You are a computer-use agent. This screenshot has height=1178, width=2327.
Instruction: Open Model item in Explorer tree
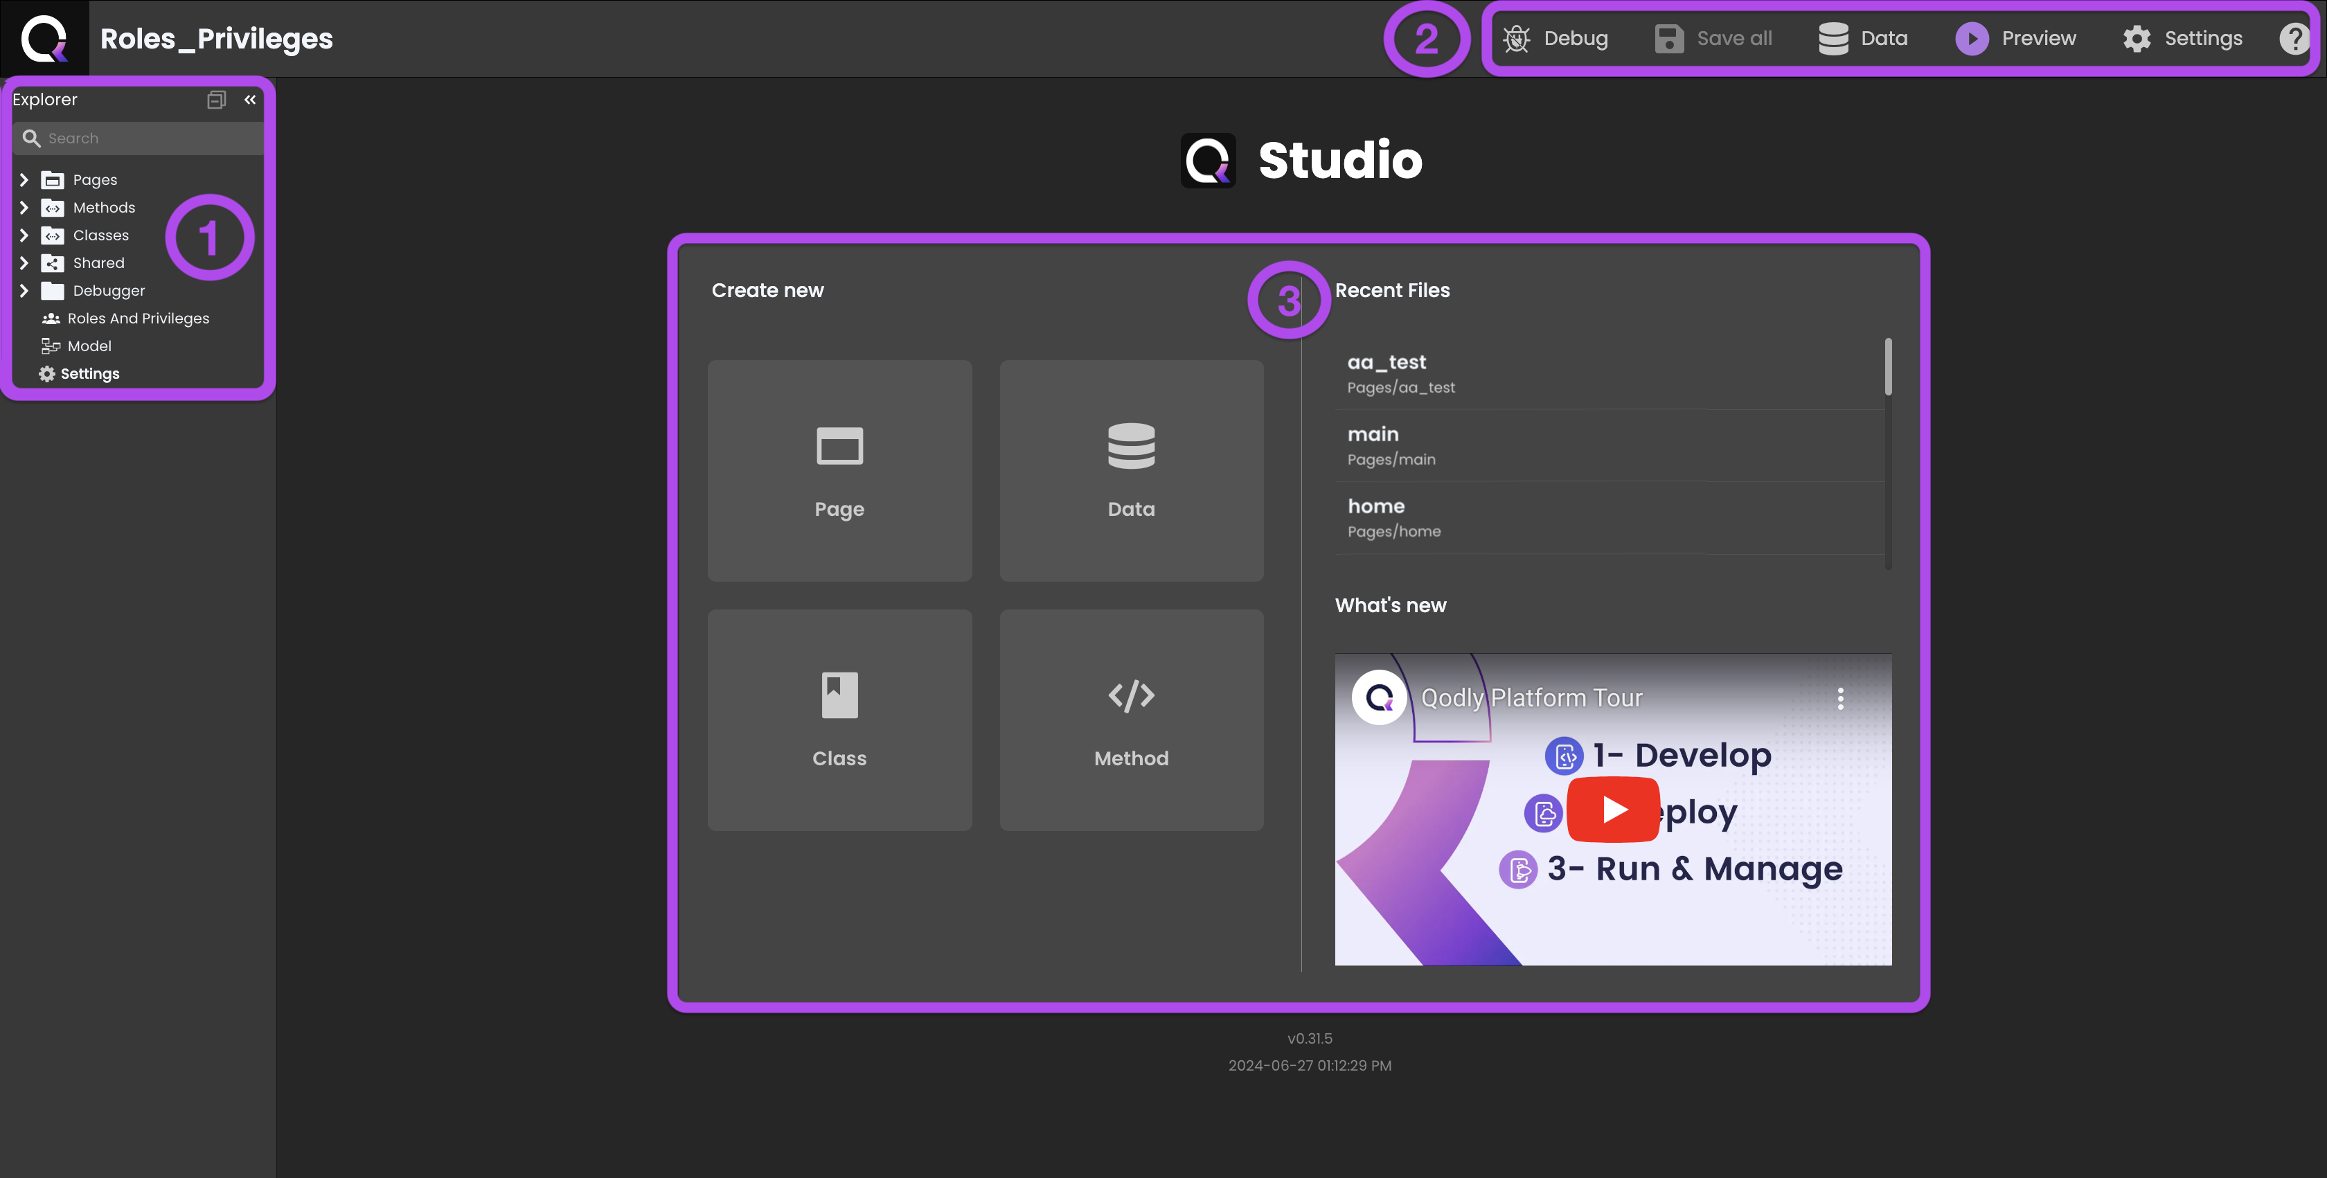coord(89,346)
